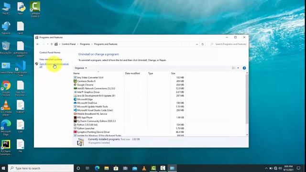Expand the address bar history dropdown

click(x=197, y=44)
